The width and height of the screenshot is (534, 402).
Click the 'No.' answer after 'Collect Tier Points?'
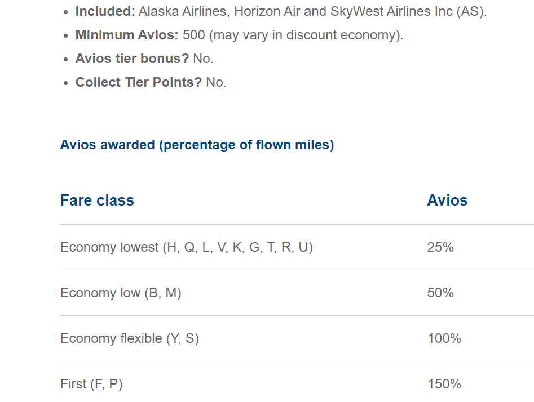coord(217,82)
